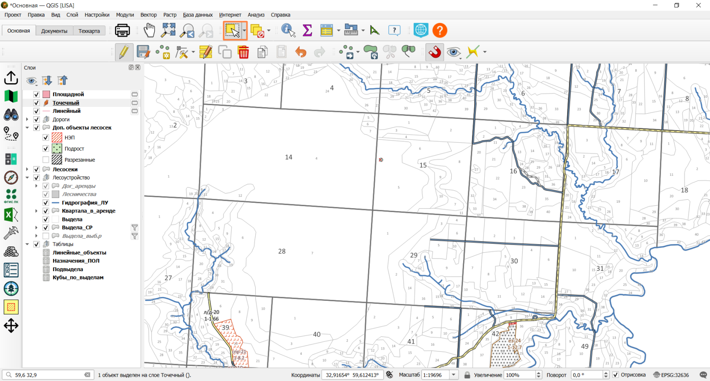This screenshot has height=381, width=710.
Task: Open the База данных menu
Action: (x=198, y=15)
